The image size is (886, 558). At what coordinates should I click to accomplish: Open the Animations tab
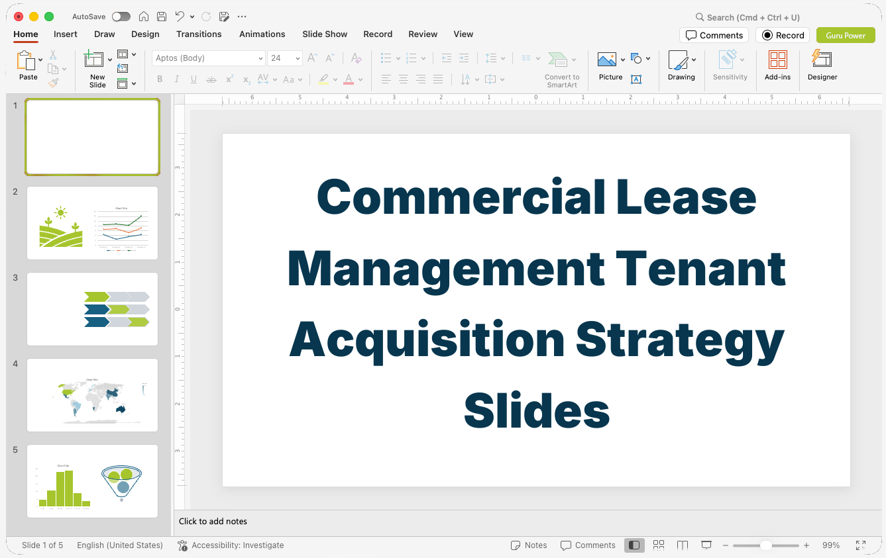[262, 34]
